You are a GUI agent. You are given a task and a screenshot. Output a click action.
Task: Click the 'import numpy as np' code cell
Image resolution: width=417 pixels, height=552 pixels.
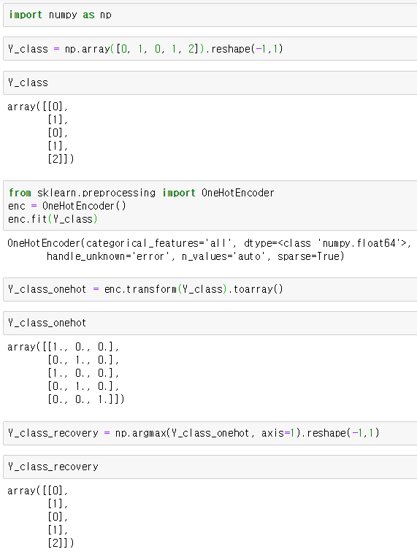coord(210,15)
